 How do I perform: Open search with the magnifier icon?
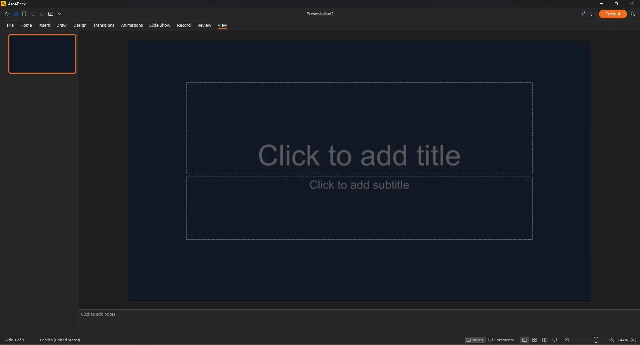[633, 14]
